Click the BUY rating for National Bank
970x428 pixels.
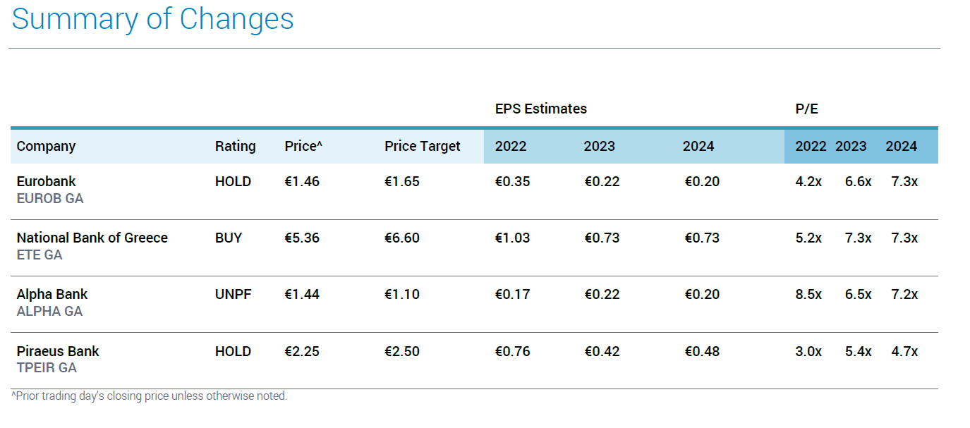point(229,238)
